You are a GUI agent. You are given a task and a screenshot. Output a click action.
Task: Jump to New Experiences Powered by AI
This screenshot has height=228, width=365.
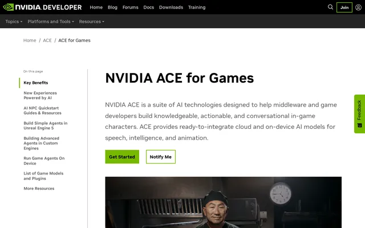point(40,95)
